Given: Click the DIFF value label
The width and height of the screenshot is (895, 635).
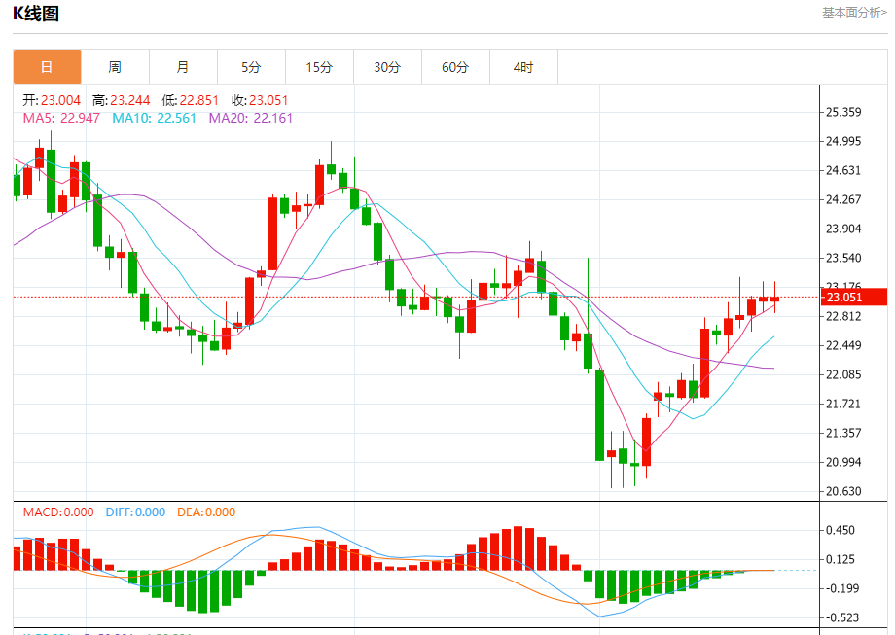Looking at the screenshot, I should (137, 512).
